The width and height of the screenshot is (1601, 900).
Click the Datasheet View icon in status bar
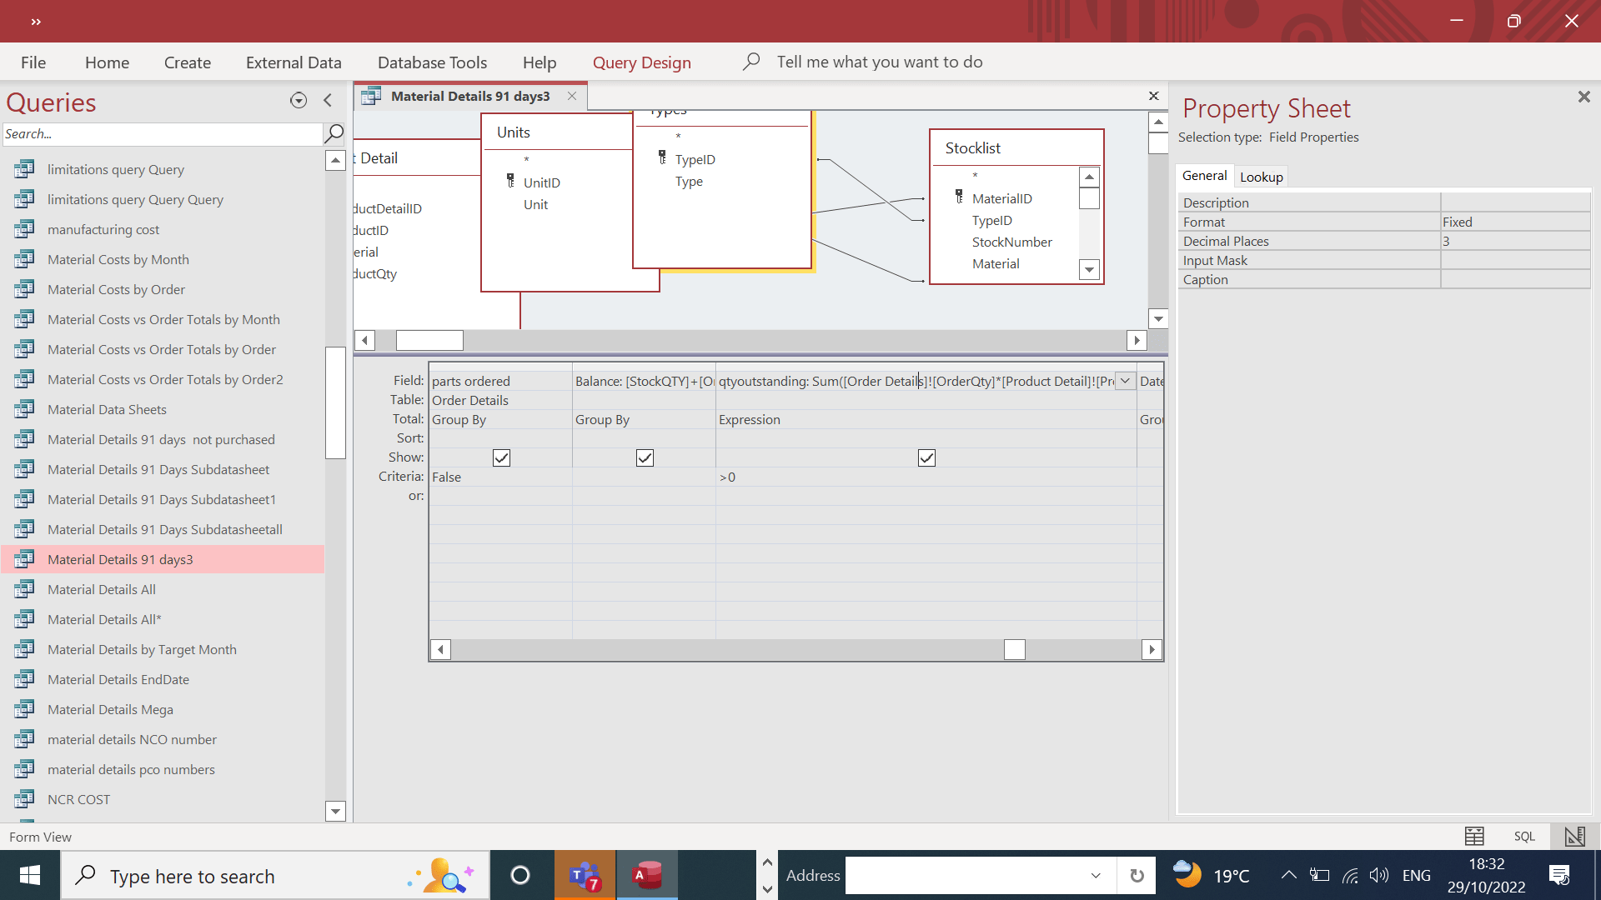(1473, 836)
